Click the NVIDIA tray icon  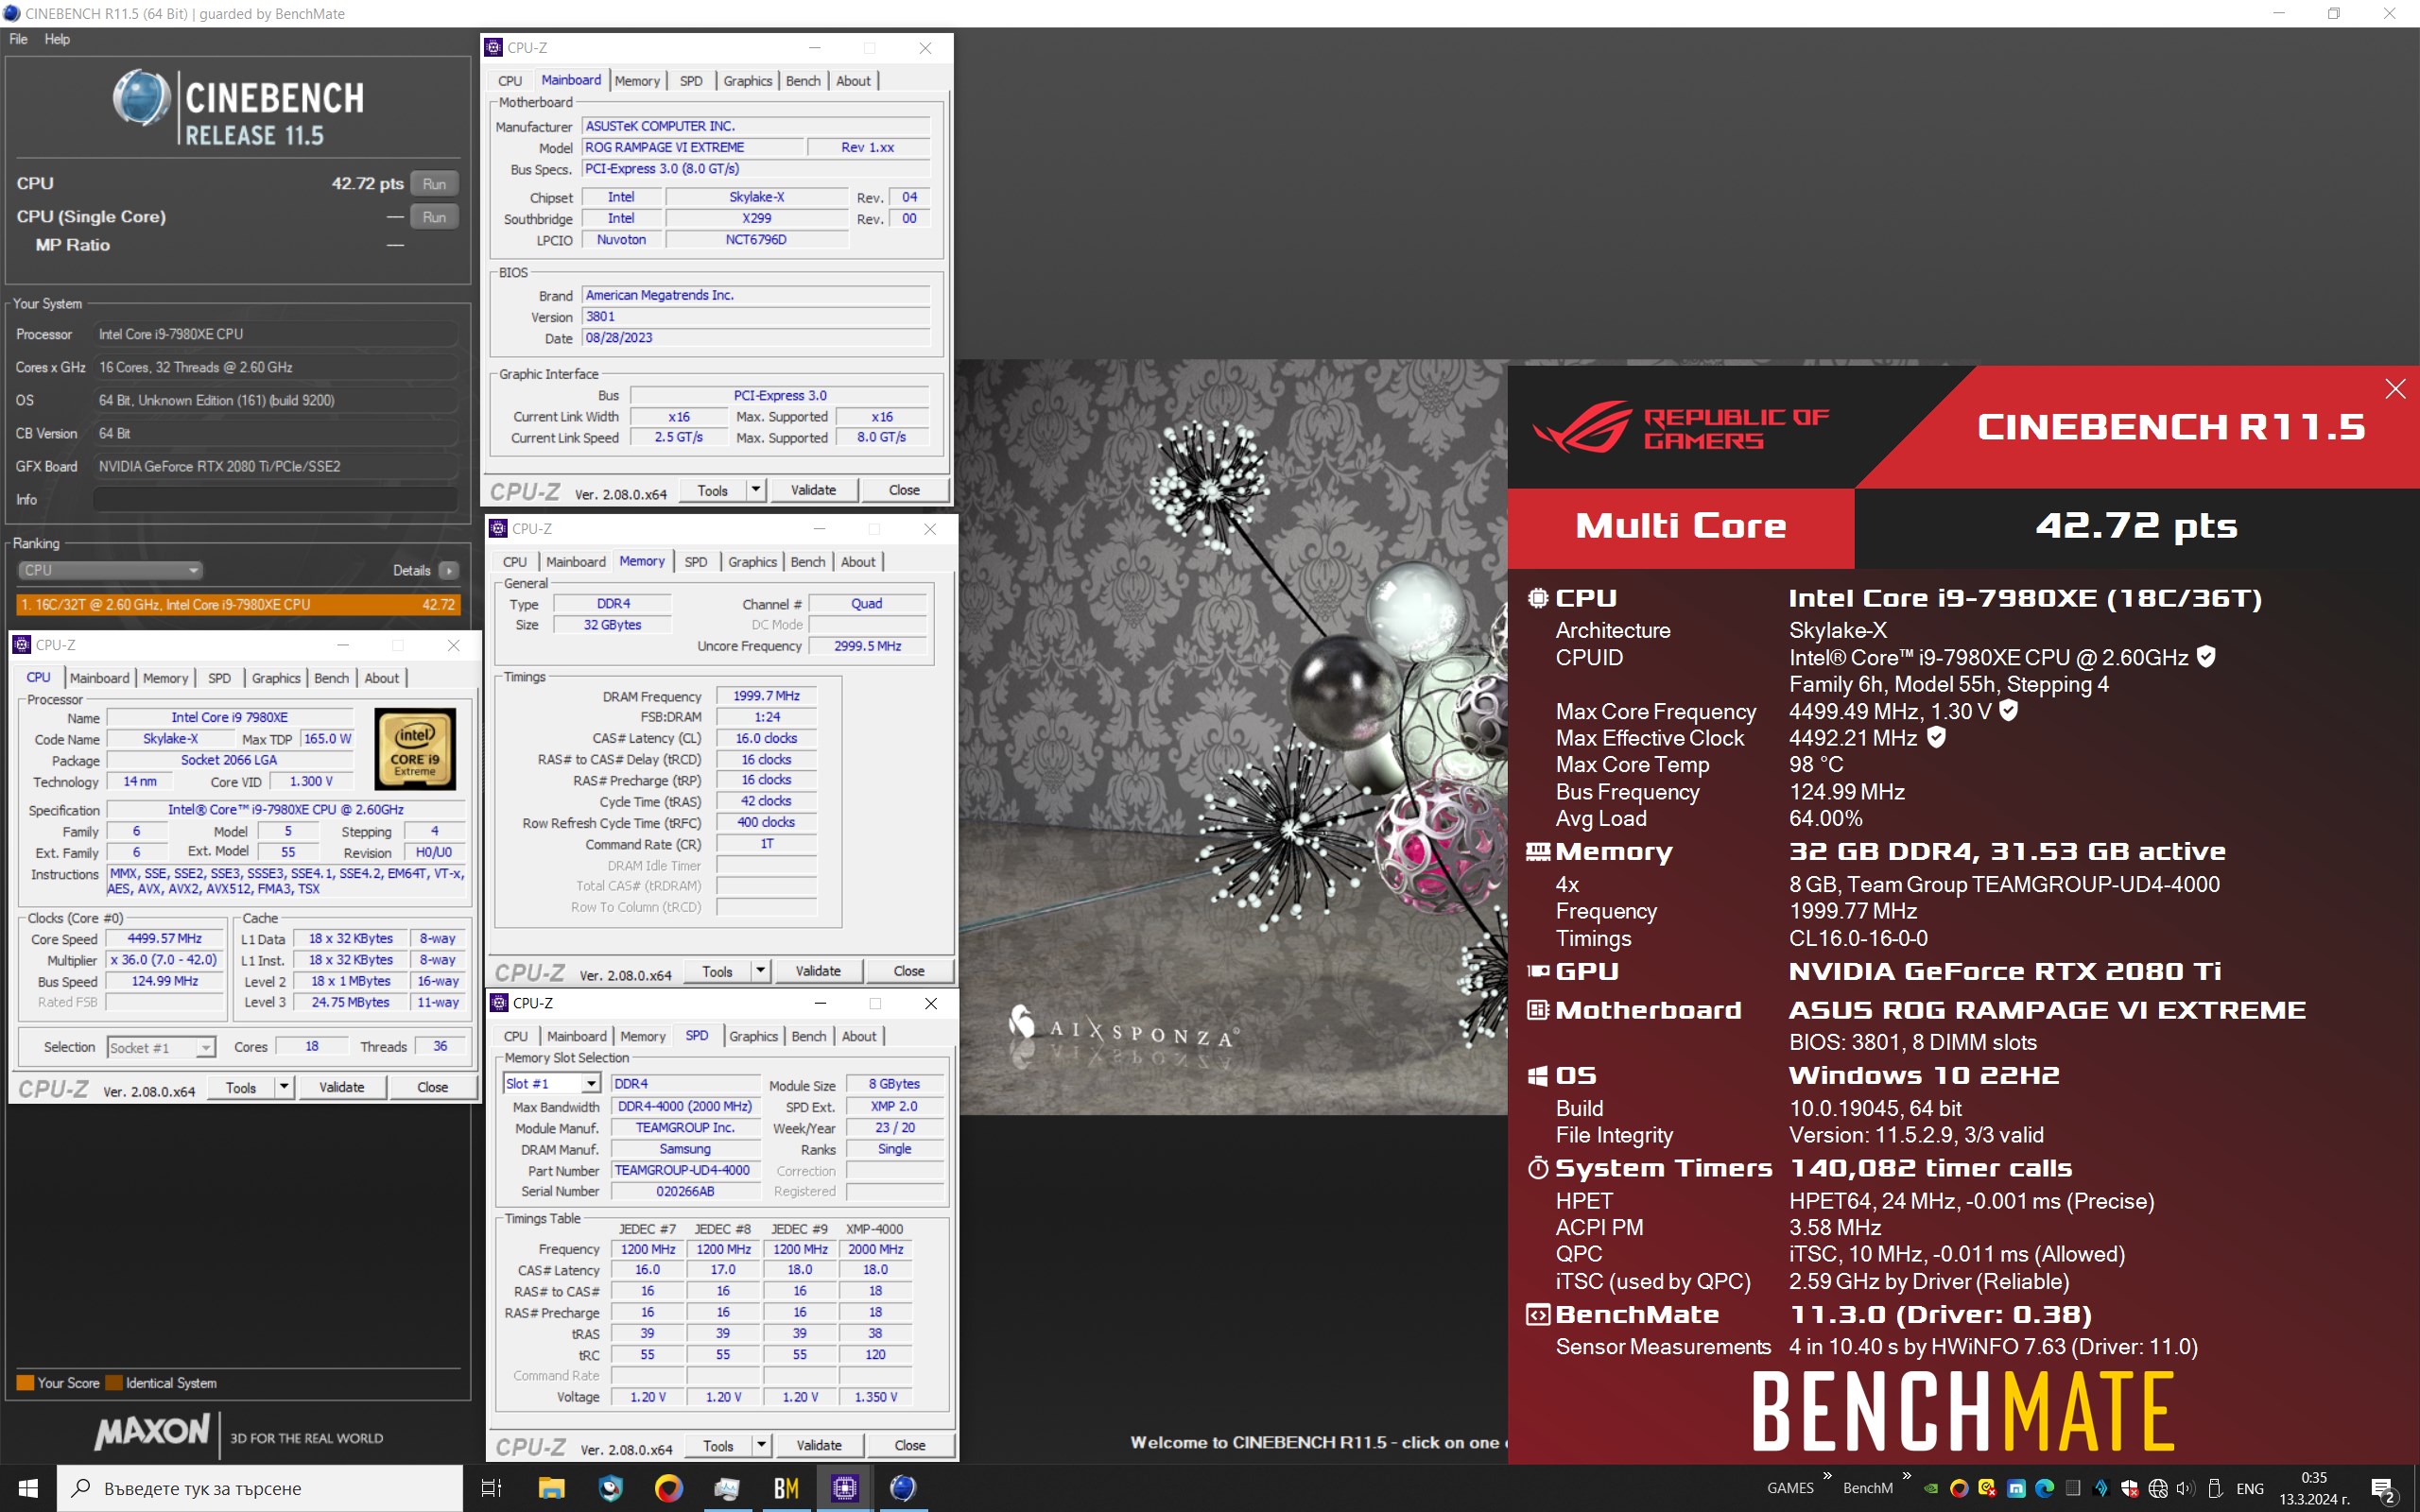click(x=1930, y=1488)
